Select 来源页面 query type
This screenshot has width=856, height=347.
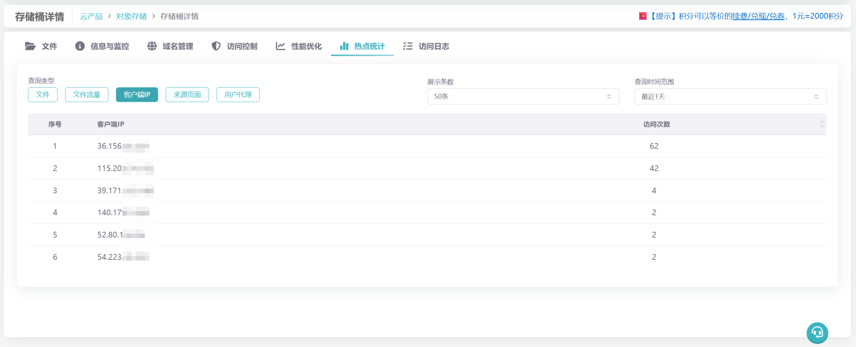pos(187,95)
